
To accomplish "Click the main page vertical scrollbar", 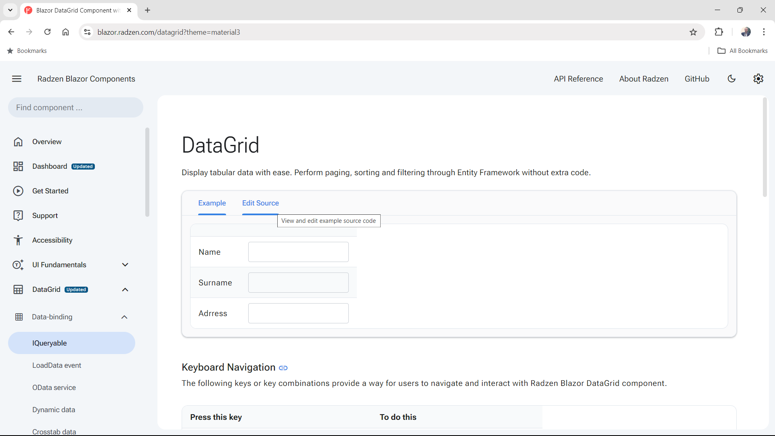I will (x=765, y=147).
